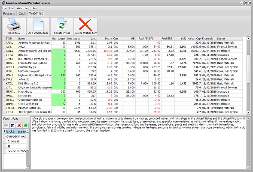
Task: Refresh quotes with Update Prices icon
Action: pyautogui.click(x=62, y=26)
